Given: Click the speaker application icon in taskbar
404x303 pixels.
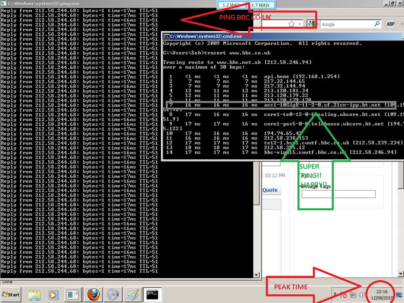Looking at the screenshot, I should [112, 294].
